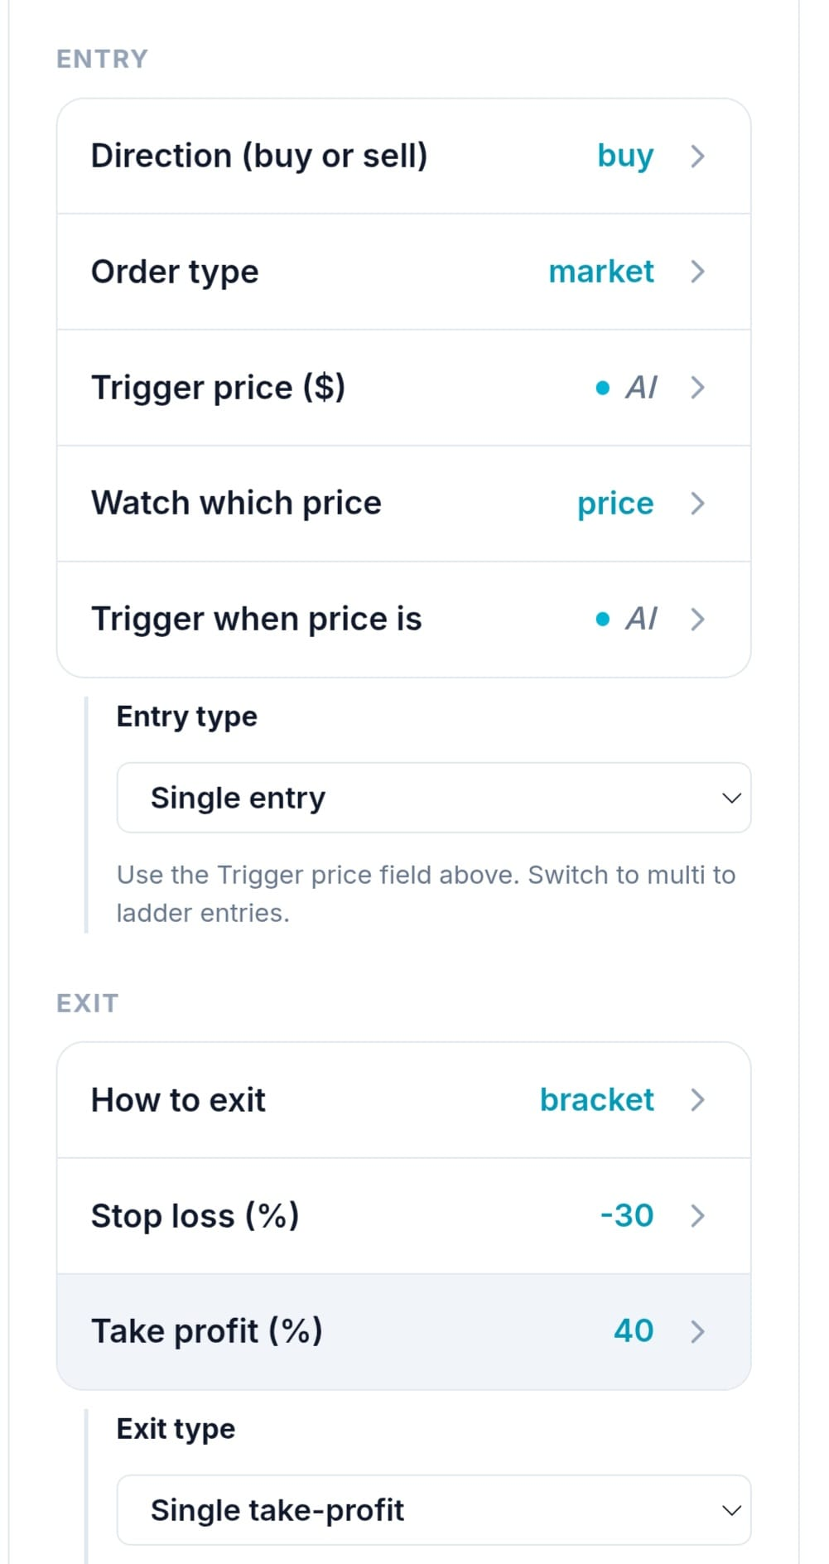This screenshot has width=829, height=1564.
Task: Expand the Entry type dropdown
Action: coord(434,798)
